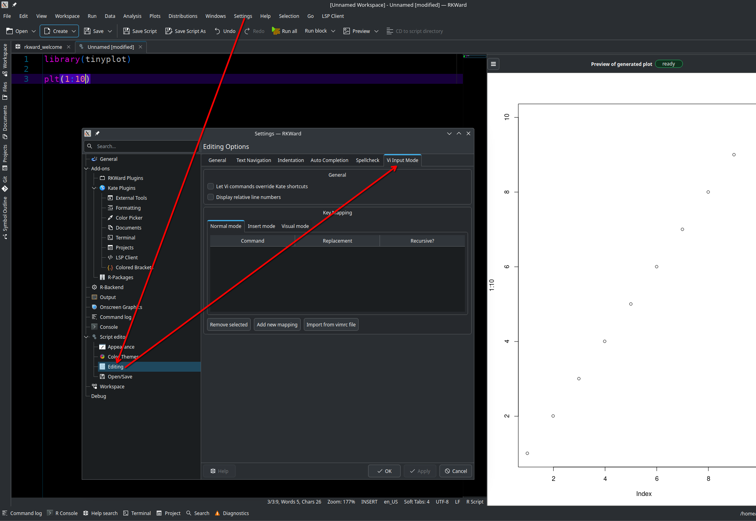Click Remove selected mapping button
756x521 pixels.
229,324
